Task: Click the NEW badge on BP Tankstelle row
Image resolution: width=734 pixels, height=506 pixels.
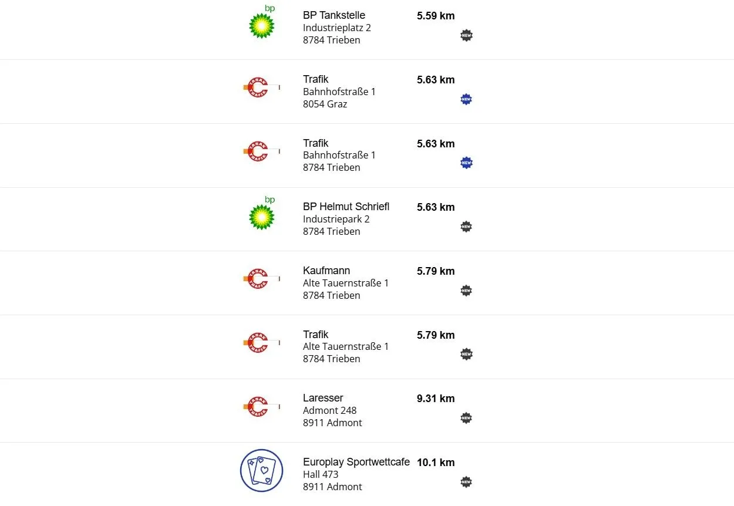Action: tap(466, 36)
